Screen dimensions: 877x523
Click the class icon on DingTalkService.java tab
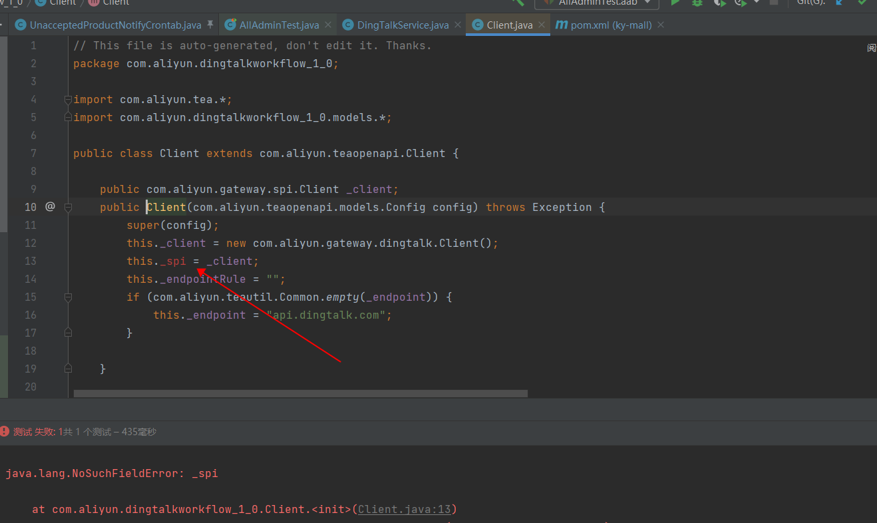pyautogui.click(x=348, y=25)
